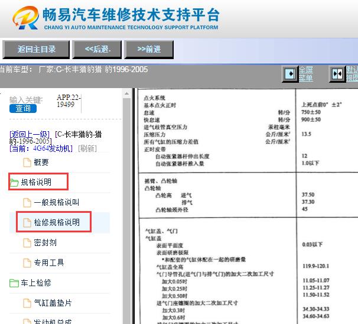Click the page icon beside 密封剂
The height and width of the screenshot is (324, 358).
[x=27, y=243]
